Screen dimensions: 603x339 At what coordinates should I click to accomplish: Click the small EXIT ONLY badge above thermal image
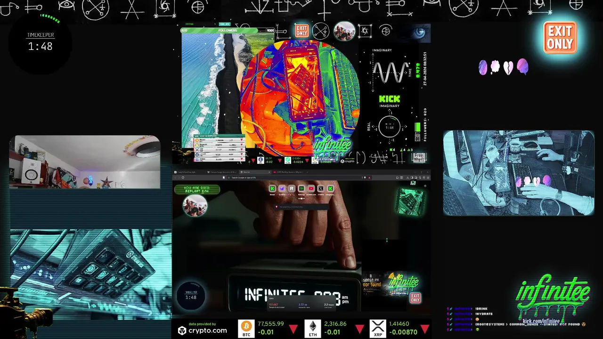301,31
